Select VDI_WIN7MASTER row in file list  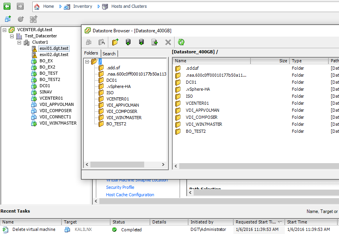click(256, 125)
